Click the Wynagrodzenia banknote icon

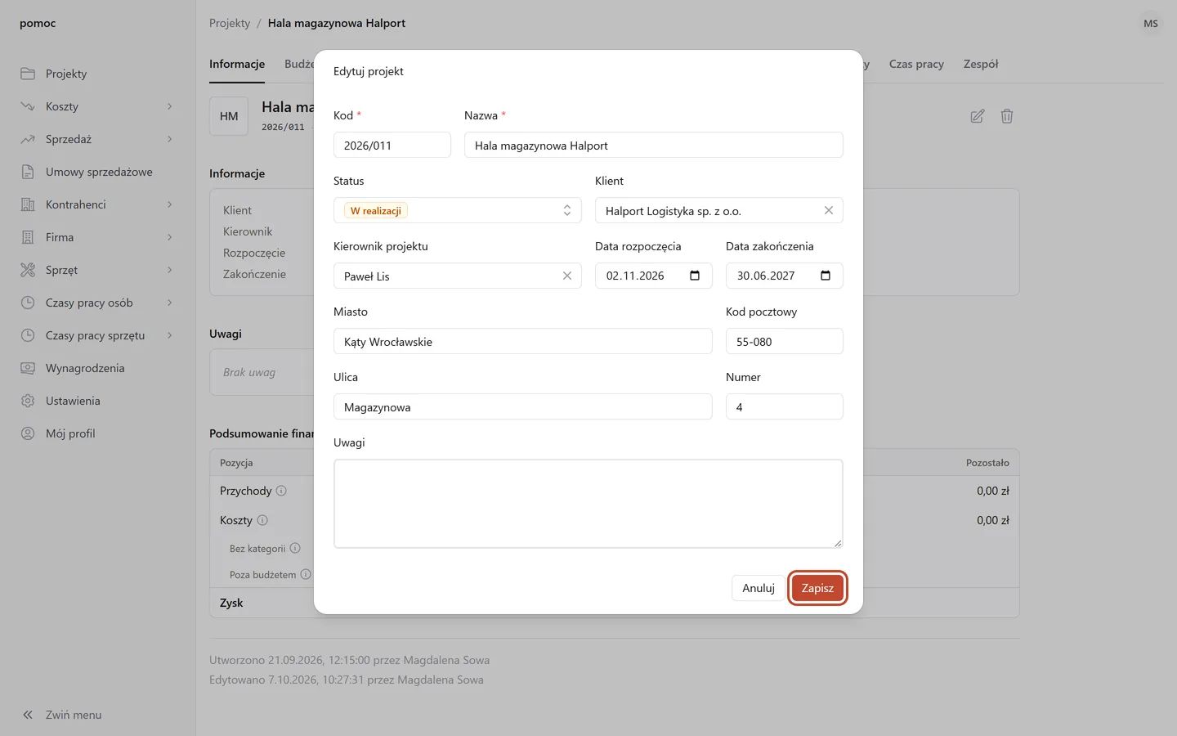[x=28, y=368]
